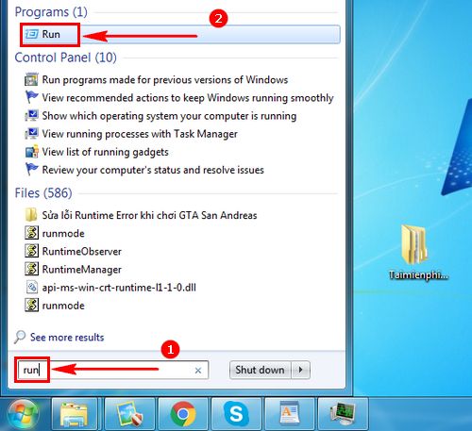This screenshot has width=472, height=431.
Task: Click flag icon beside Review your computer's status
Action: coord(31,170)
